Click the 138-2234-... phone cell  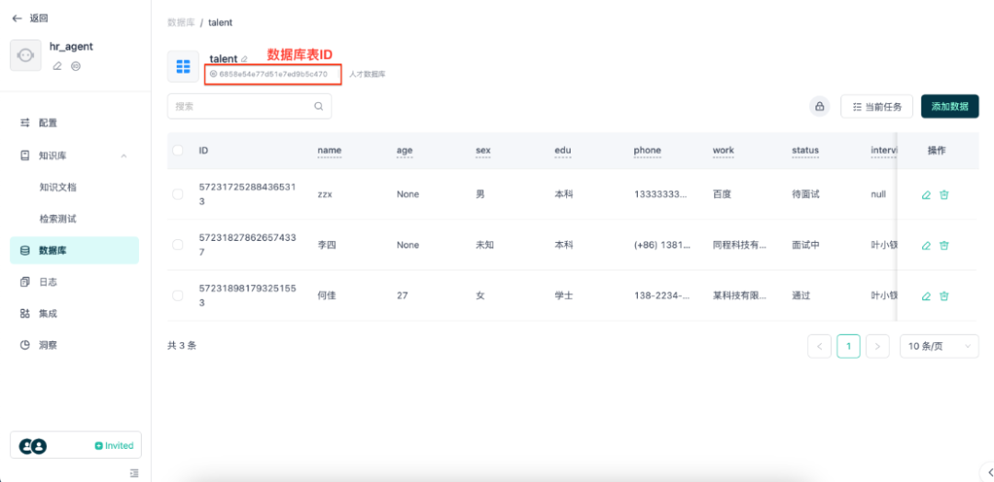click(662, 295)
